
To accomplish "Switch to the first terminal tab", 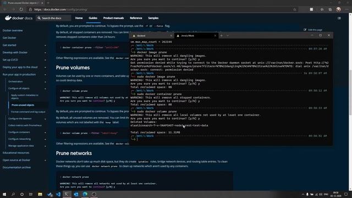I will pyautogui.click(x=152, y=35).
